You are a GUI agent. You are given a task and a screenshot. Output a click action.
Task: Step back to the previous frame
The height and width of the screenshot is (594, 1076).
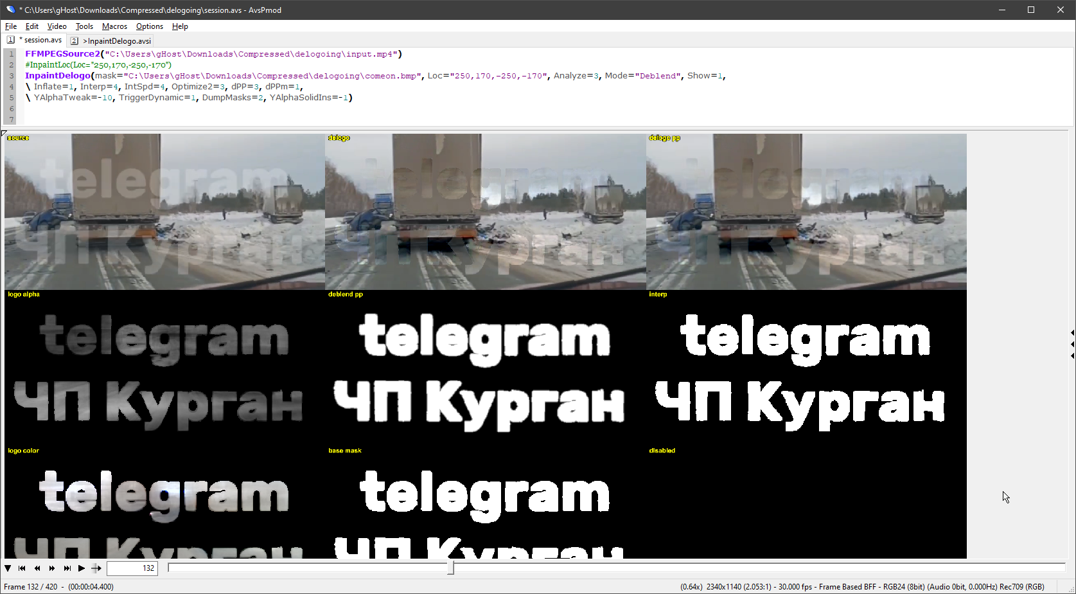click(37, 568)
